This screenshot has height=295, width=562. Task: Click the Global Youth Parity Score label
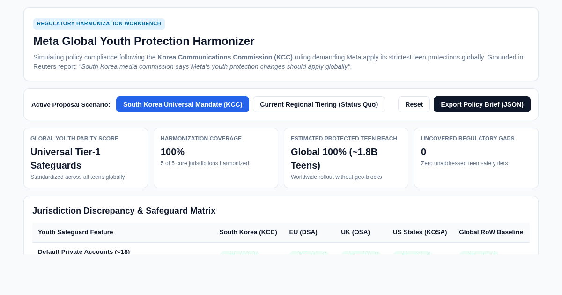click(74, 139)
